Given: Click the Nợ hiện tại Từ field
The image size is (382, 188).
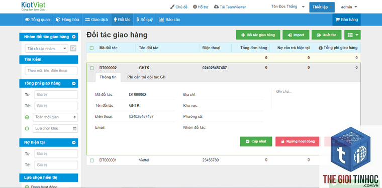Looking at the screenshot, I should 56,154.
